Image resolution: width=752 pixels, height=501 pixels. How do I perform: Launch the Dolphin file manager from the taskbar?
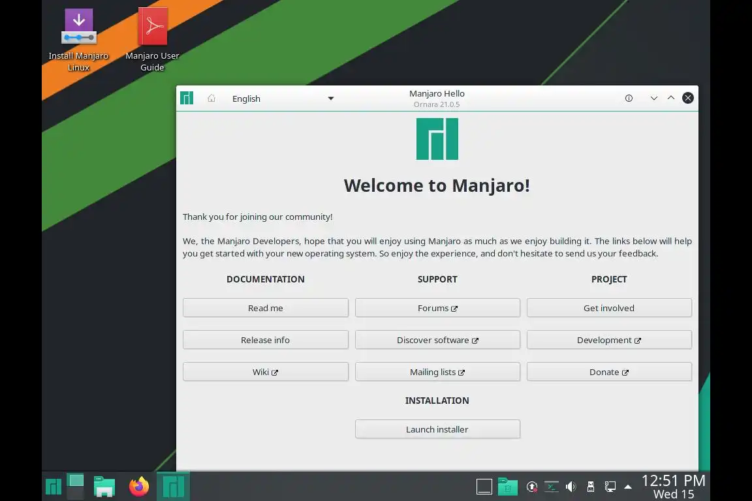click(104, 487)
